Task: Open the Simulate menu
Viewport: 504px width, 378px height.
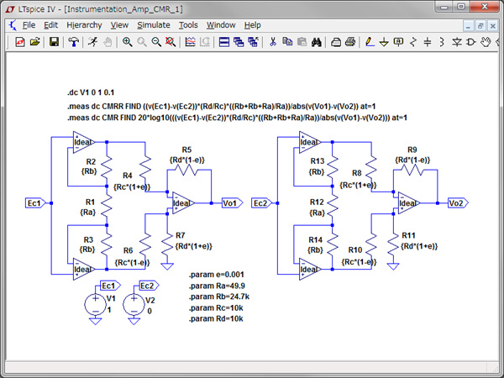Action: 154,25
